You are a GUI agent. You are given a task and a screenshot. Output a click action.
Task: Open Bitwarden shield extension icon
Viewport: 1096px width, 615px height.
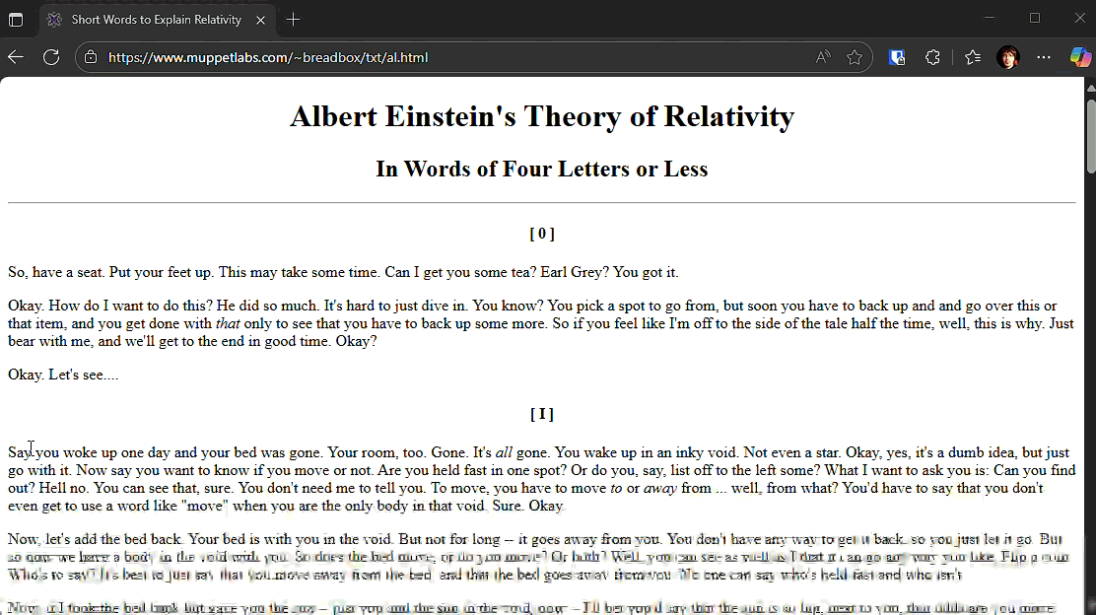[x=897, y=57]
